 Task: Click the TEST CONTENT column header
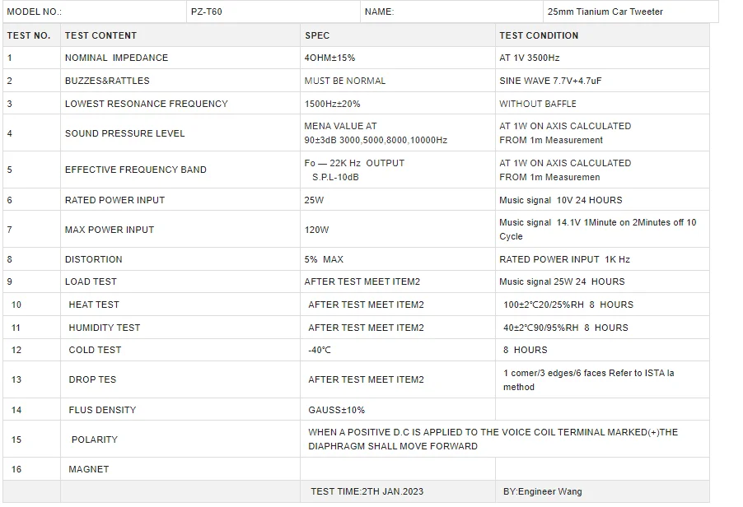pyautogui.click(x=180, y=35)
